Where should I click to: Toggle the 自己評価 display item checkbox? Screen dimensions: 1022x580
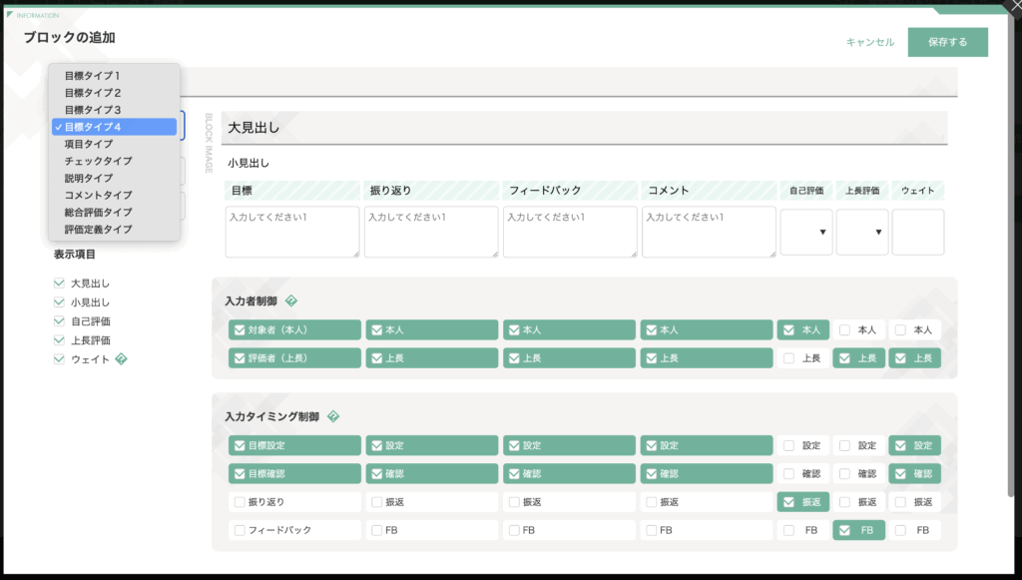tap(59, 321)
